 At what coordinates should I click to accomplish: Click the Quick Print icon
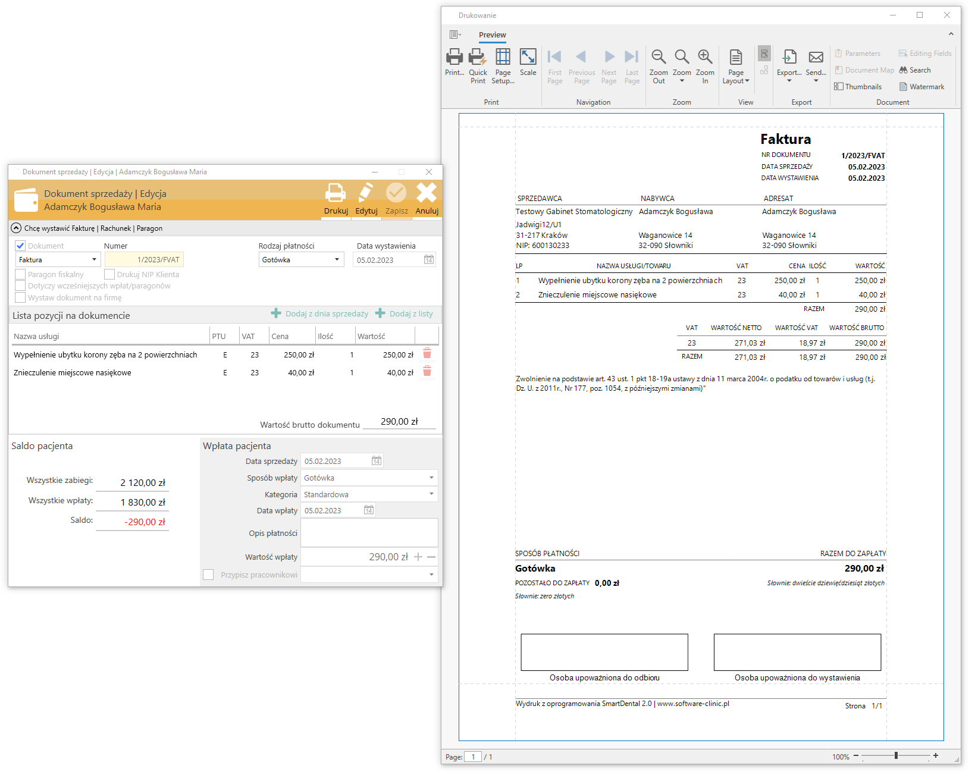tap(478, 65)
